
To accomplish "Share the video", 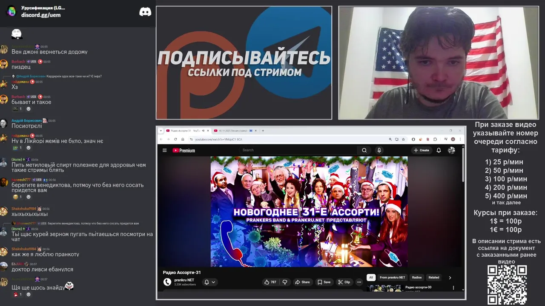I will pos(303,282).
